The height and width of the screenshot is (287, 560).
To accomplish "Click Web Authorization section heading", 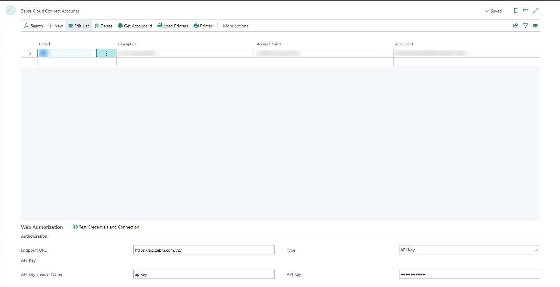I will (x=42, y=227).
